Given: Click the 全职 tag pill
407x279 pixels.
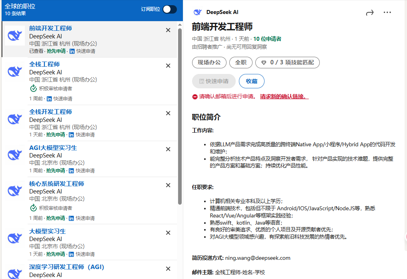Looking at the screenshot, I should (x=241, y=62).
